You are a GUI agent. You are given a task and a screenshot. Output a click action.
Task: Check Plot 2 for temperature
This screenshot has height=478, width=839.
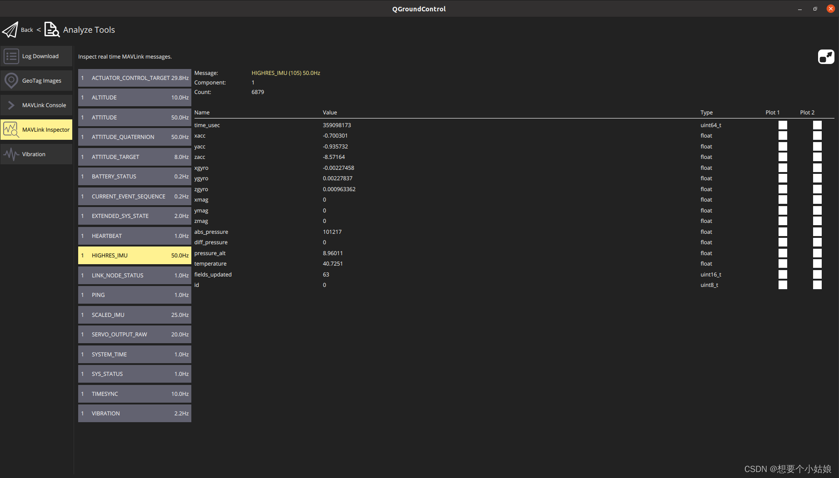[x=817, y=264]
